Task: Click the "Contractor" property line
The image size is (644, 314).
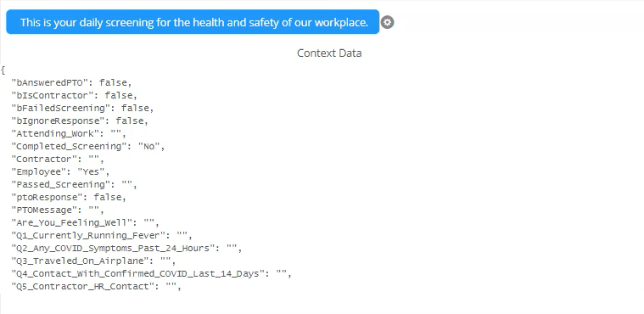Action: pos(58,159)
